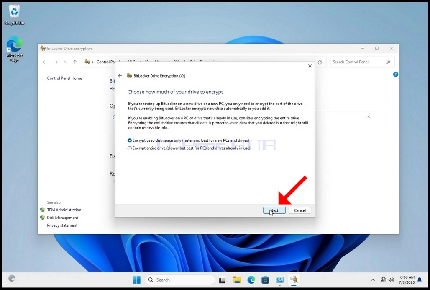Click BitLocker keys icon on taskbar

coord(294,280)
